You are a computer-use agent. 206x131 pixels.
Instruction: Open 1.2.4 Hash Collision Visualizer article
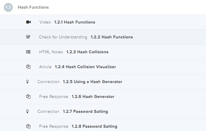(x=85, y=67)
